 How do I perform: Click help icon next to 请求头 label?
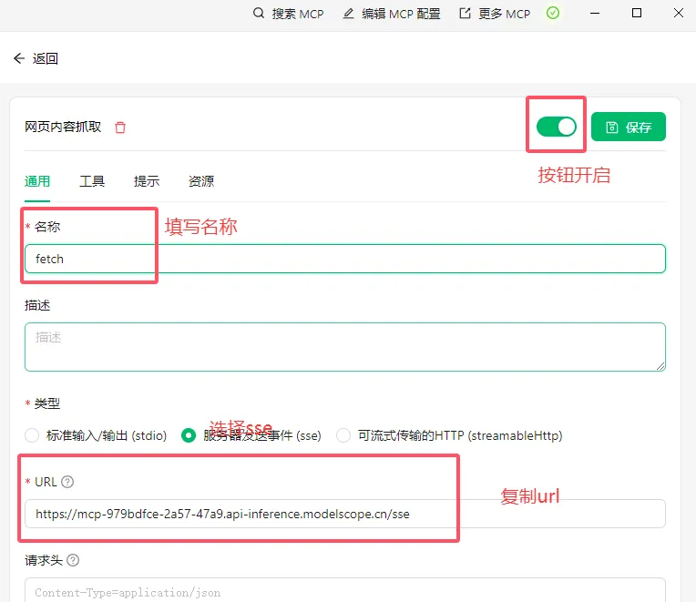[x=73, y=560]
